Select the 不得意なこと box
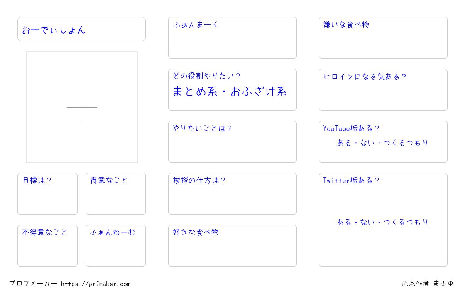Viewport: 463px width, 289px height. 47,246
